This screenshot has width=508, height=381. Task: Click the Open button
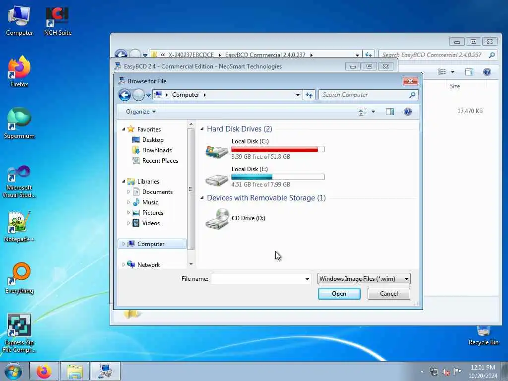click(339, 294)
